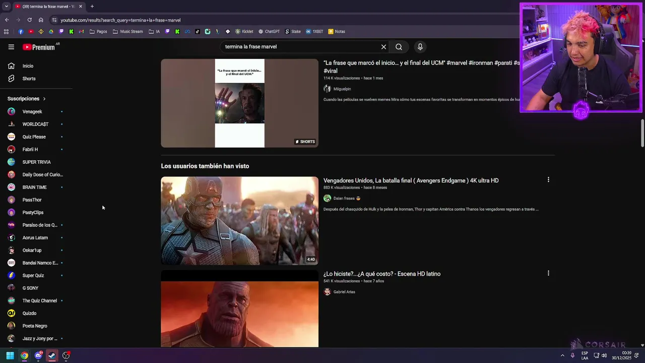Select the 'termina la frase marvel' browser tab
Screen dimensions: 645x363
click(48, 6)
